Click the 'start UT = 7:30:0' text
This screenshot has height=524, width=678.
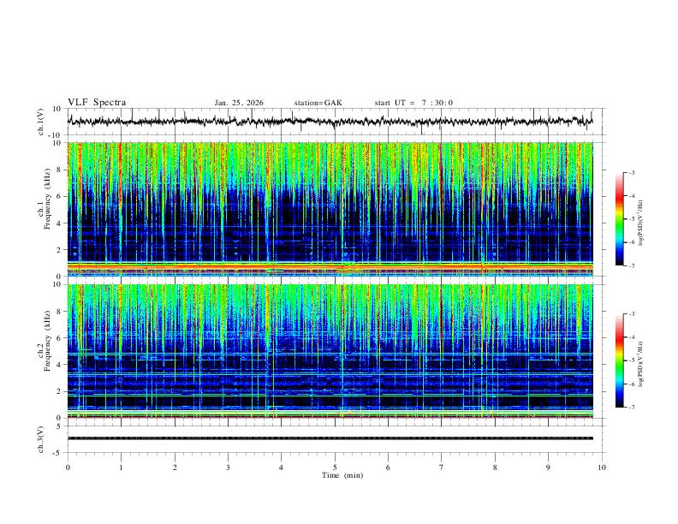[x=413, y=103]
